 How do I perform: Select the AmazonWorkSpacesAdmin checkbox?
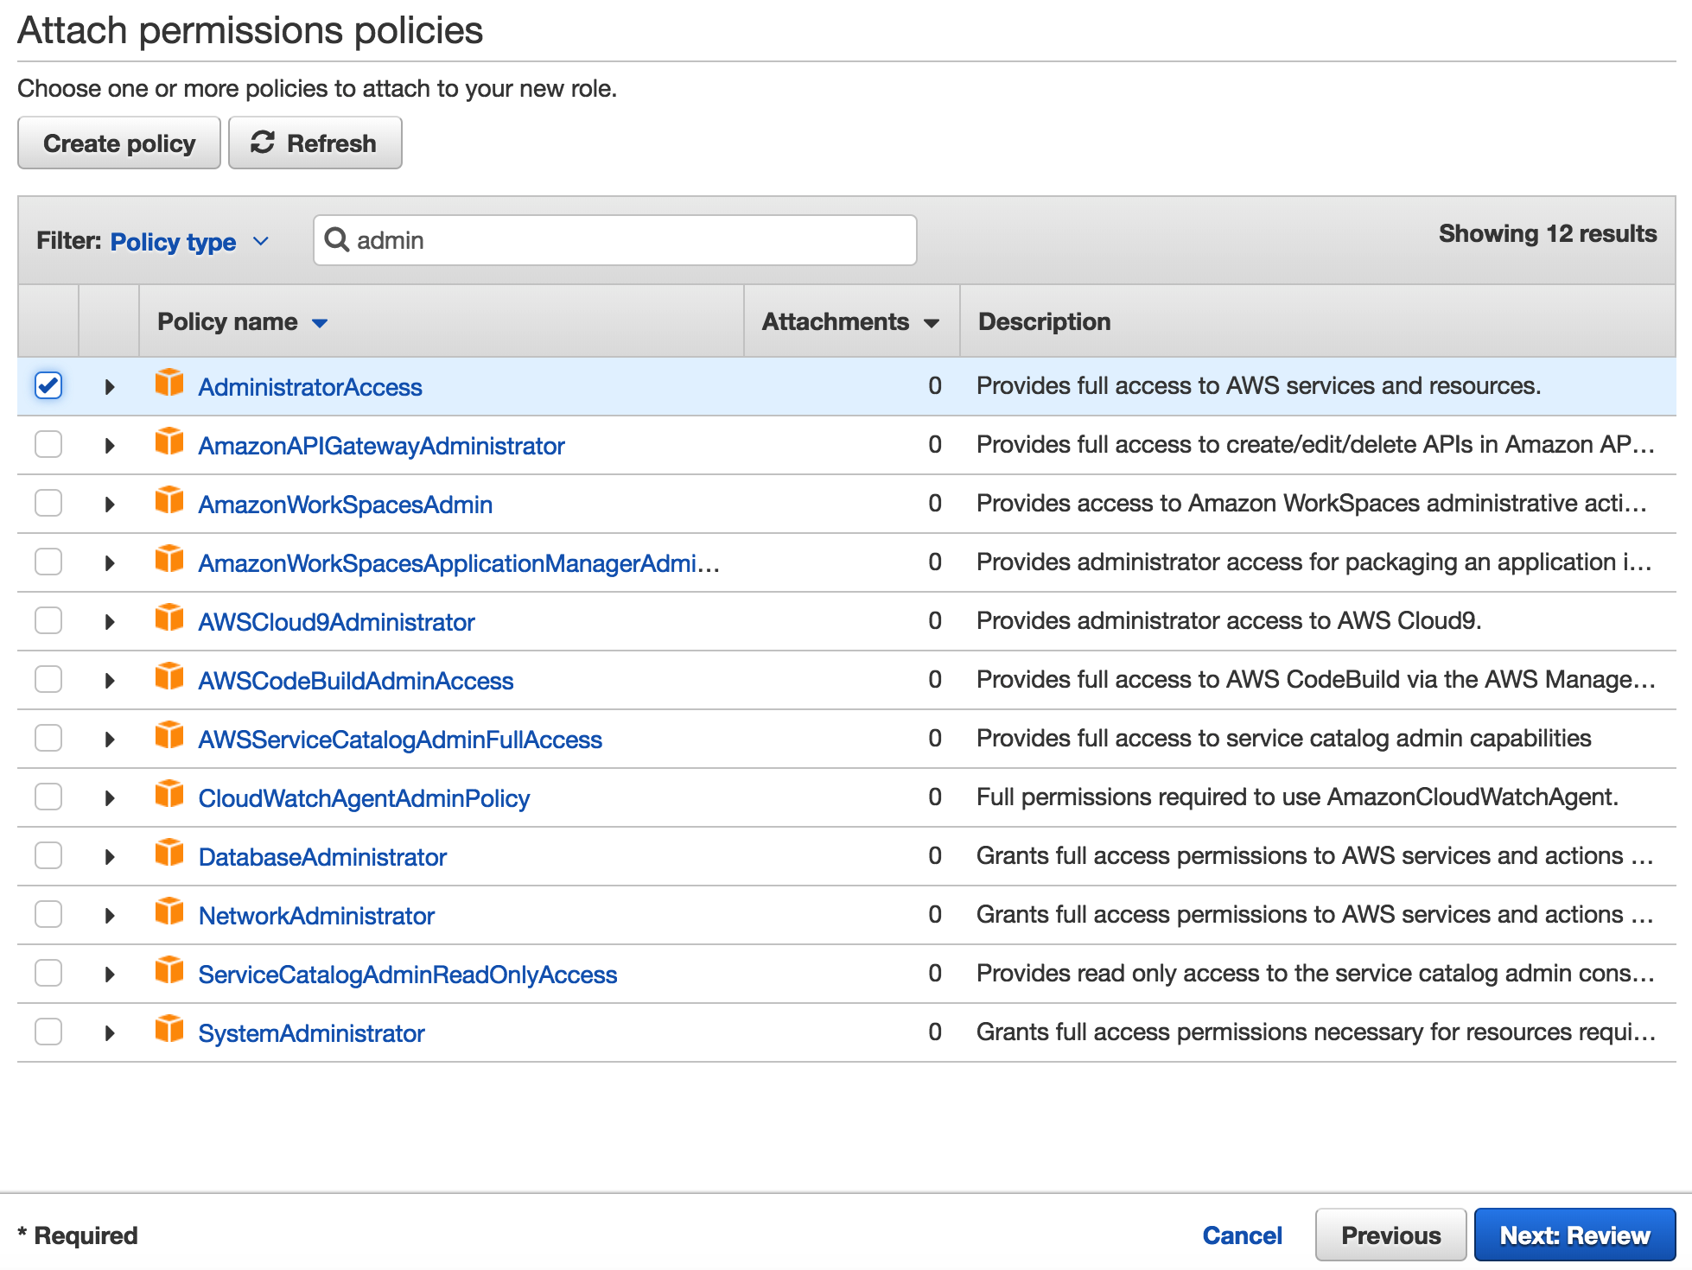(48, 503)
